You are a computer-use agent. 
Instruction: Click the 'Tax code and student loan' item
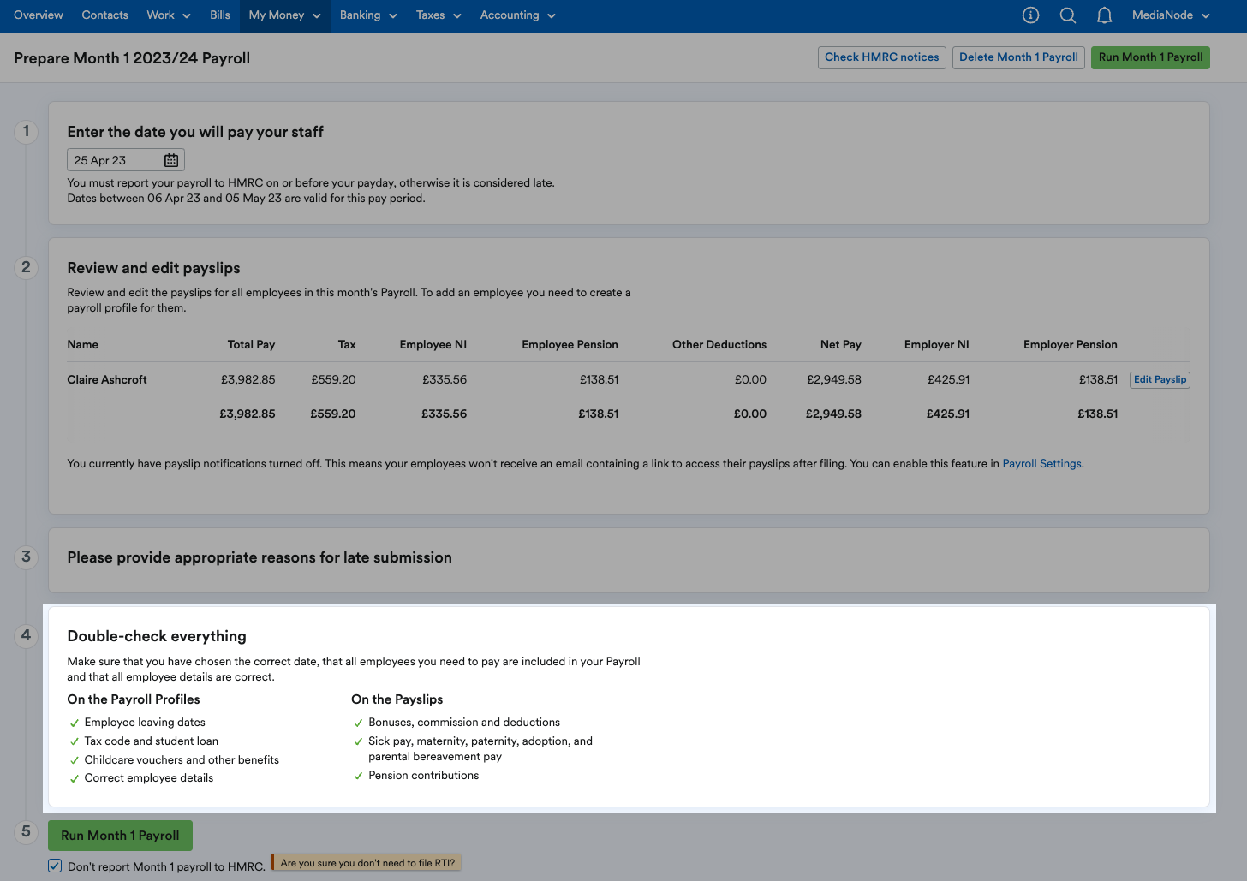[x=151, y=741]
